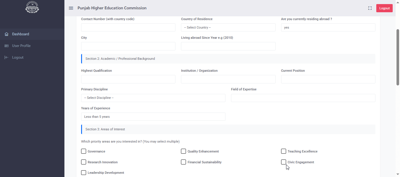Click the Contact Number input field
The height and width of the screenshot is (177, 400).
click(128, 27)
